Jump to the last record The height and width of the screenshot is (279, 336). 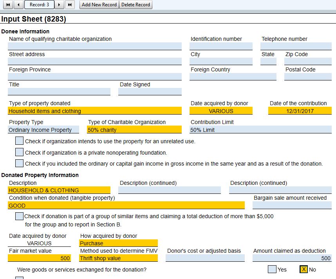pyautogui.click(x=70, y=4)
